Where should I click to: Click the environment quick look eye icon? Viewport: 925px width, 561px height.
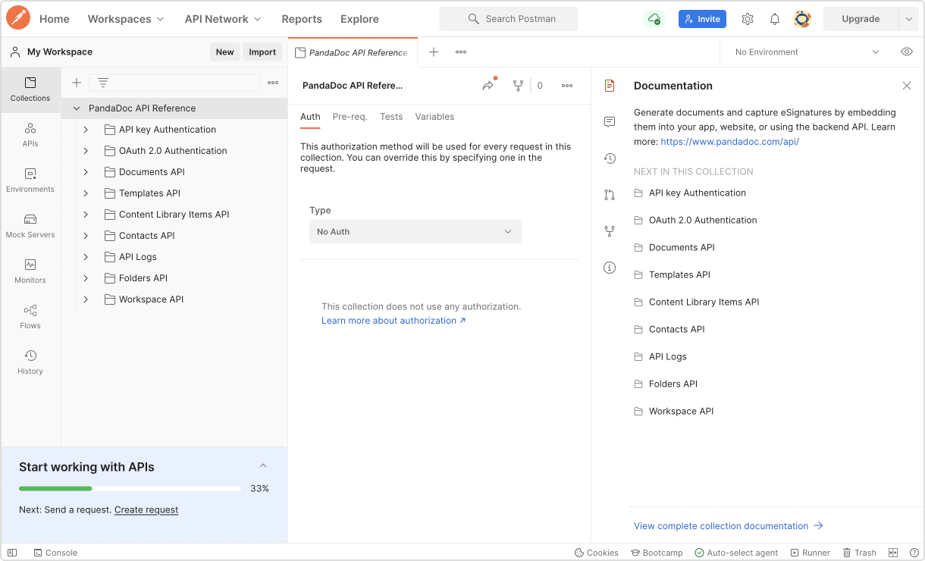pyautogui.click(x=906, y=52)
